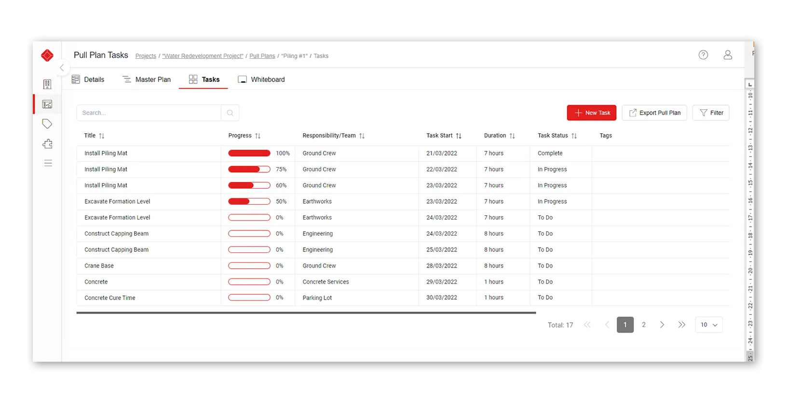This screenshot has width=789, height=419.
Task: Go to the next page arrow
Action: pyautogui.click(x=662, y=325)
